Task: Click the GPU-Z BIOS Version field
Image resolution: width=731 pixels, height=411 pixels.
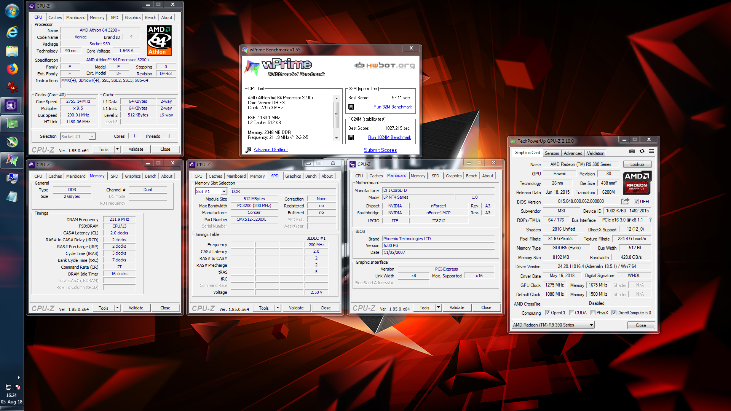Action: pyautogui.click(x=581, y=201)
